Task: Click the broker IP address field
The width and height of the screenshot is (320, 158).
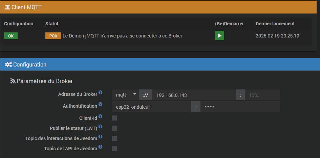Action: pos(194,95)
